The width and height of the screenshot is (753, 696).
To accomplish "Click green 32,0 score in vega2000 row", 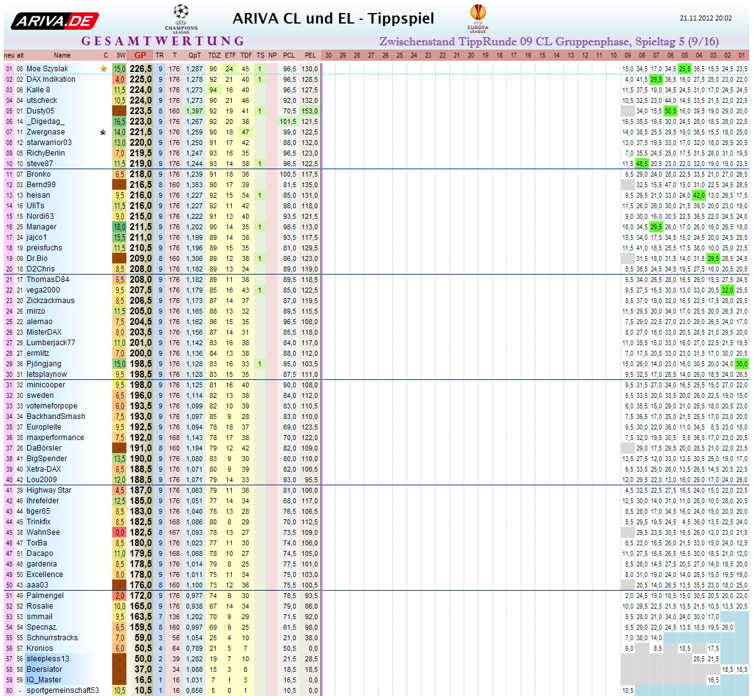I will [x=728, y=290].
